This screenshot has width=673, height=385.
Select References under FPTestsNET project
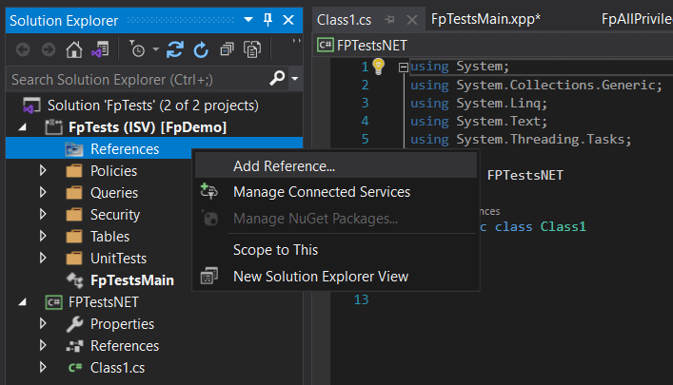pyautogui.click(x=125, y=346)
